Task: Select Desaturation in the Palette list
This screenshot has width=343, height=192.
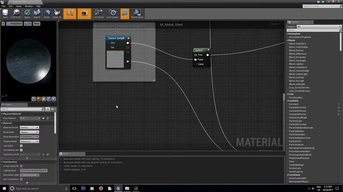Action: coord(295,98)
